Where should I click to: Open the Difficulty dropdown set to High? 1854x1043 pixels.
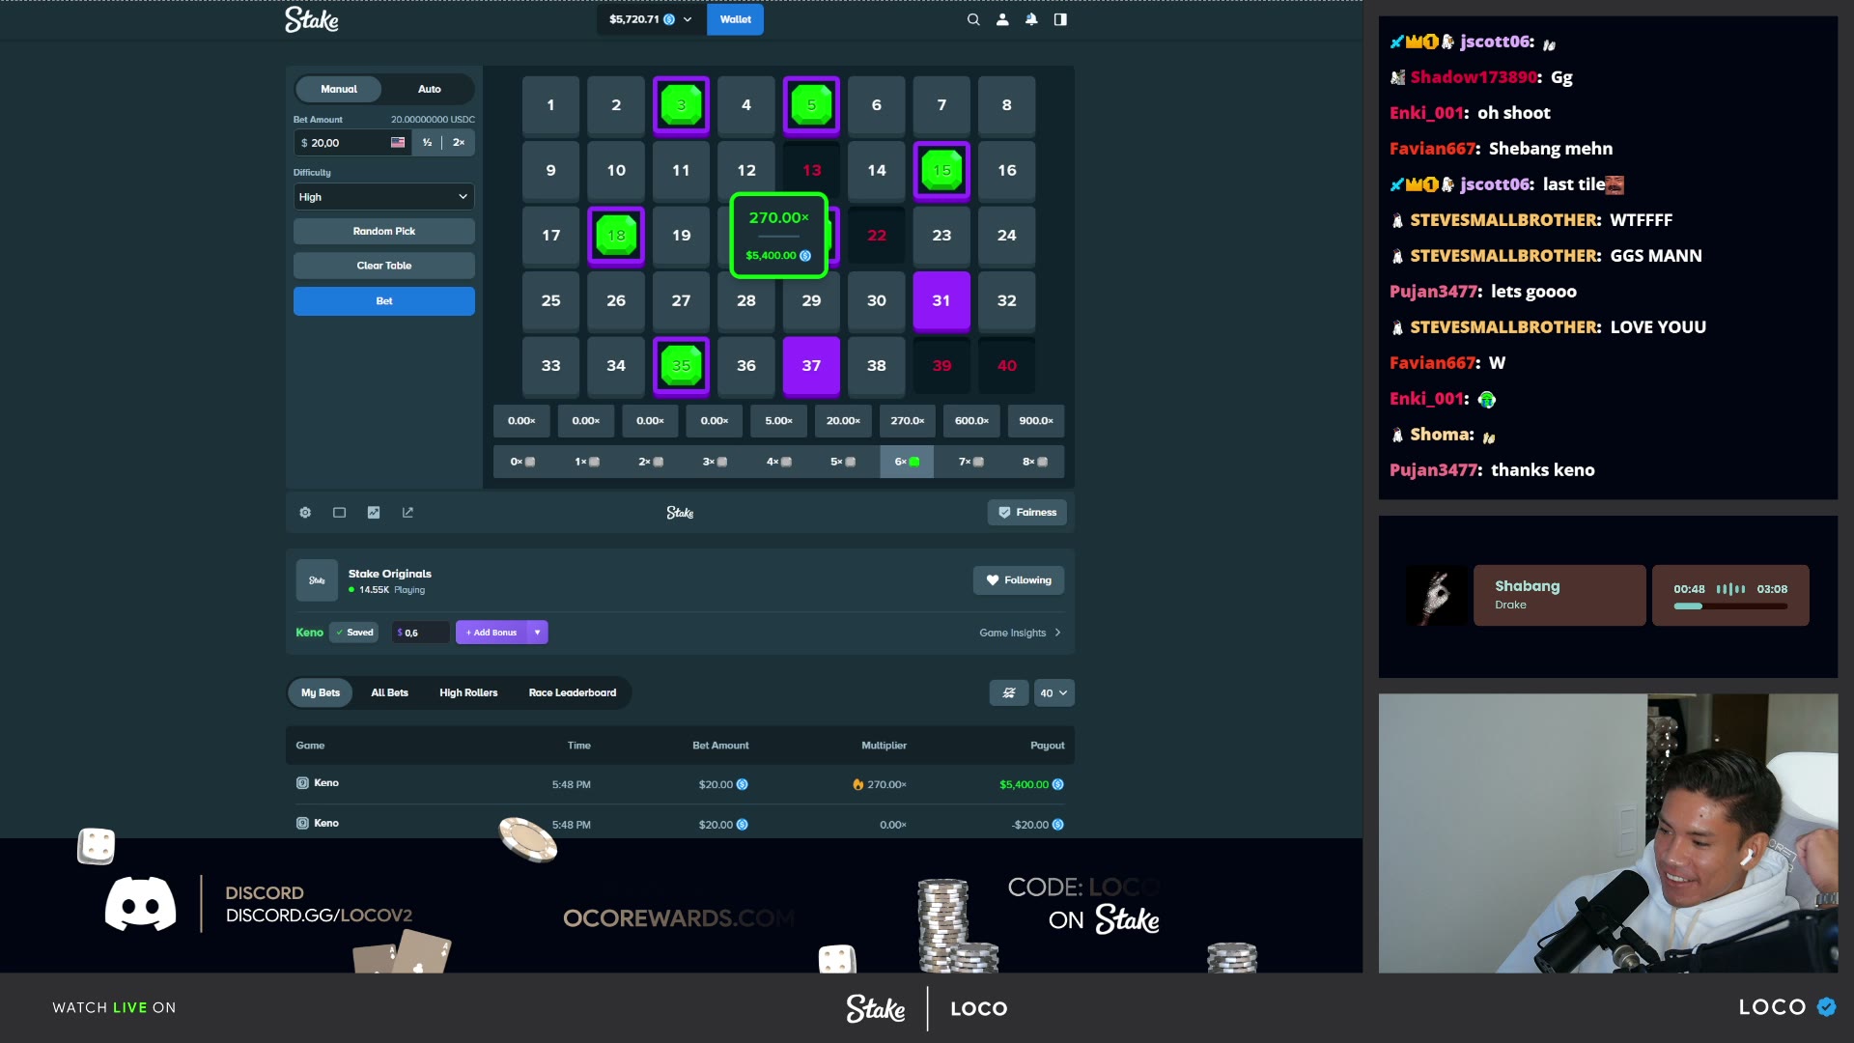click(384, 197)
